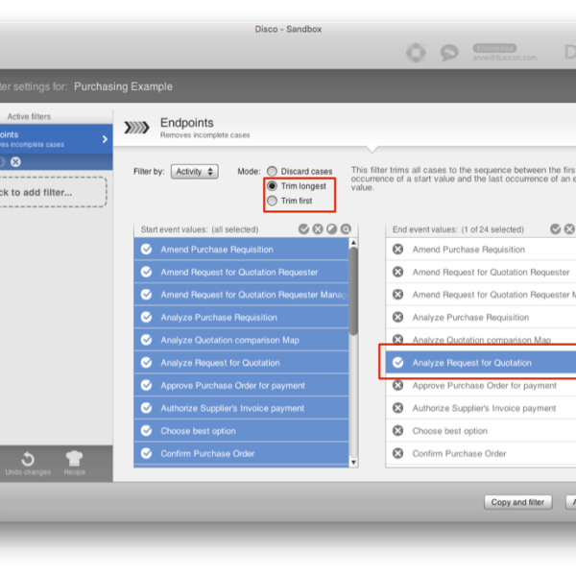Check Choose best option in end event values

point(398,431)
